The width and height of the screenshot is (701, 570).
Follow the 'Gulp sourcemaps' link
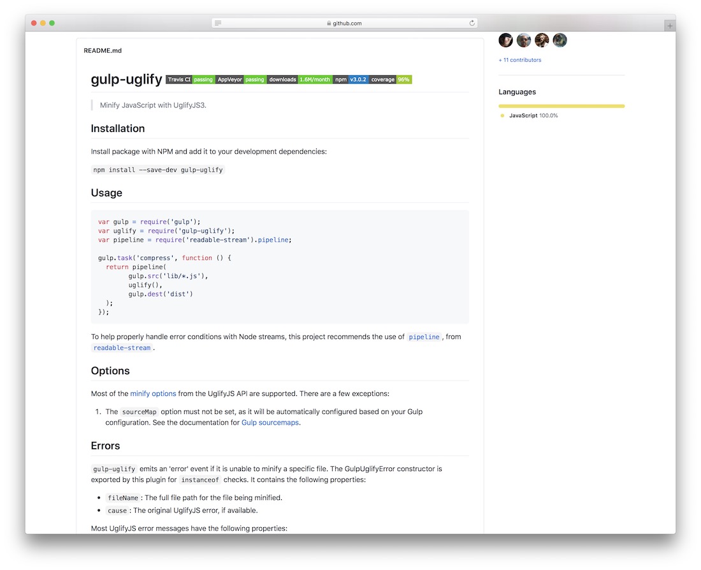click(x=270, y=422)
